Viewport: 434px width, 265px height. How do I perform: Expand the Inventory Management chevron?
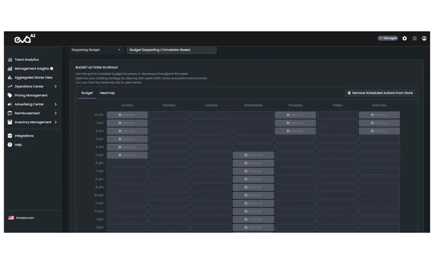tap(56, 122)
